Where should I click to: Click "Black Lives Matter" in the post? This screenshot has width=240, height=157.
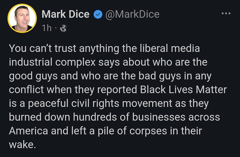point(183,89)
